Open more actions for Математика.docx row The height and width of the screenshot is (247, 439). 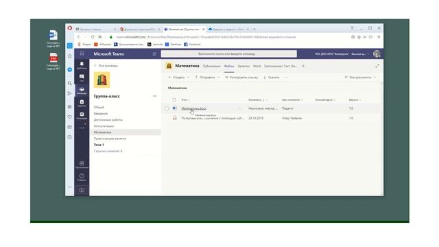pyautogui.click(x=239, y=108)
